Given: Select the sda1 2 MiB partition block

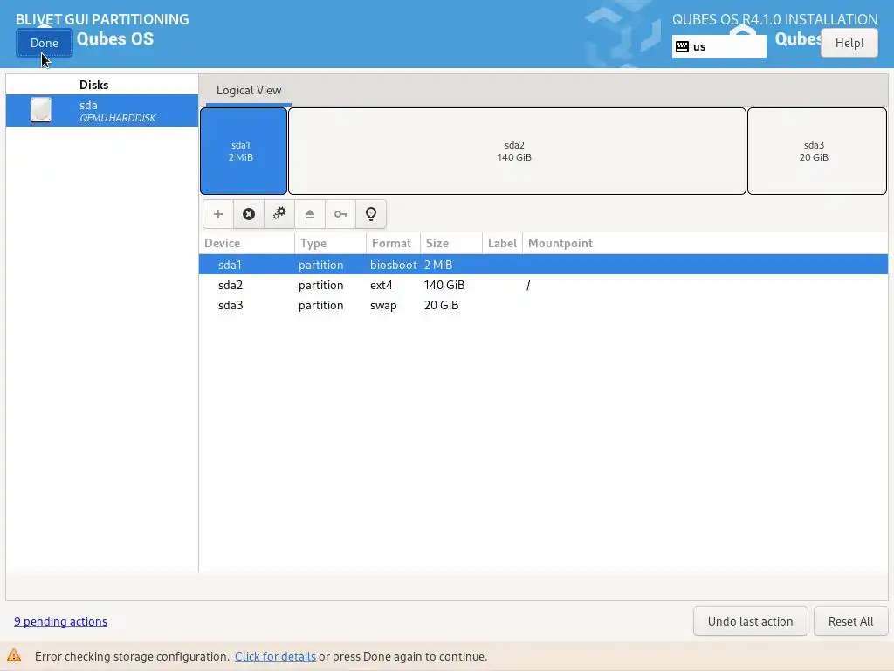Looking at the screenshot, I should (x=244, y=151).
